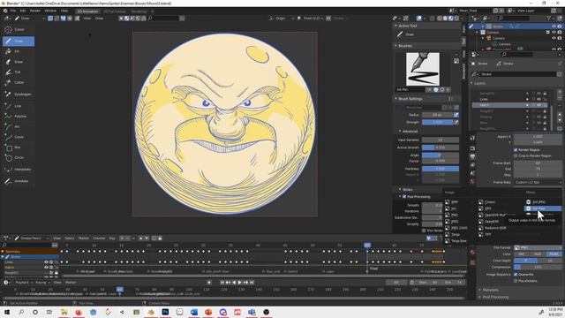Select the Curve tool
Image resolution: width=565 pixels, height=318 pixels.
[x=18, y=137]
